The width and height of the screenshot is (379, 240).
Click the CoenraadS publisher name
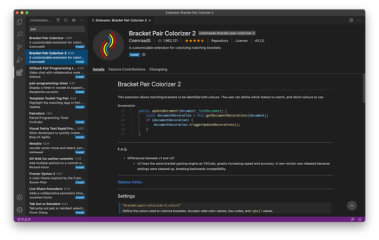click(x=139, y=41)
